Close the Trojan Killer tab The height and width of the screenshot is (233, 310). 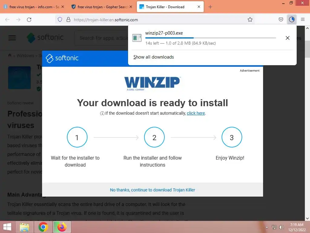(x=199, y=7)
